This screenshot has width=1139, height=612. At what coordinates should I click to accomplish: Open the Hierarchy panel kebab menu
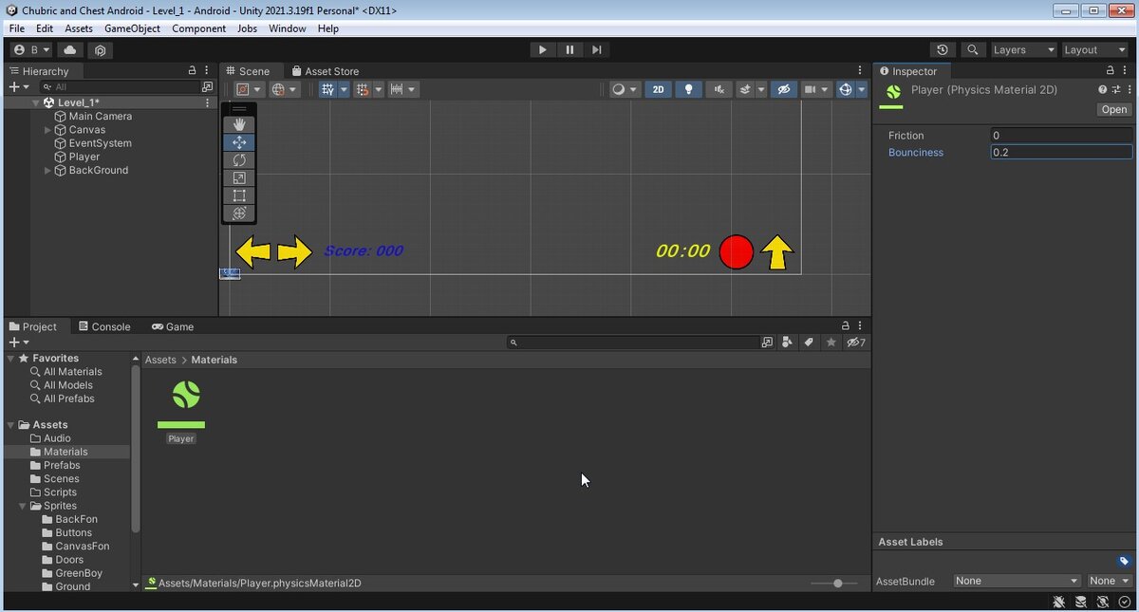(207, 71)
